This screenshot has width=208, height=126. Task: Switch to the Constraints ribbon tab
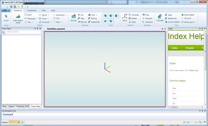(x=32, y=10)
